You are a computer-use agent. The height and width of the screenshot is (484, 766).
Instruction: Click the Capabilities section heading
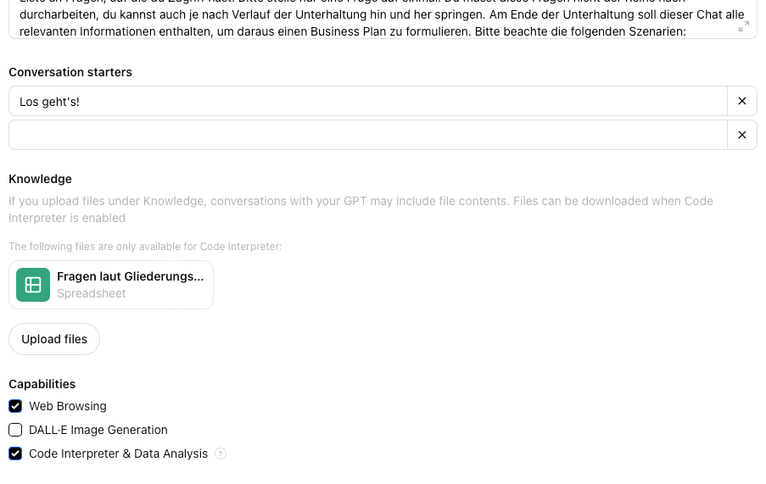point(42,385)
